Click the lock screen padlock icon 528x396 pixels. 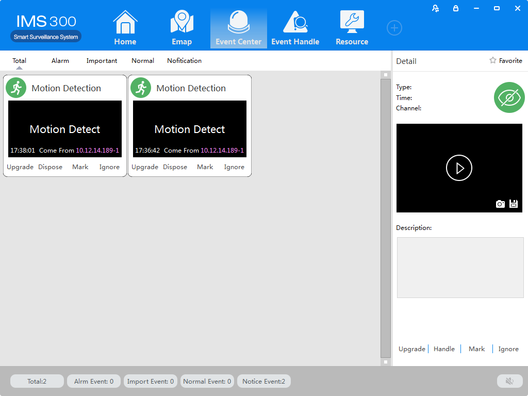(x=455, y=8)
